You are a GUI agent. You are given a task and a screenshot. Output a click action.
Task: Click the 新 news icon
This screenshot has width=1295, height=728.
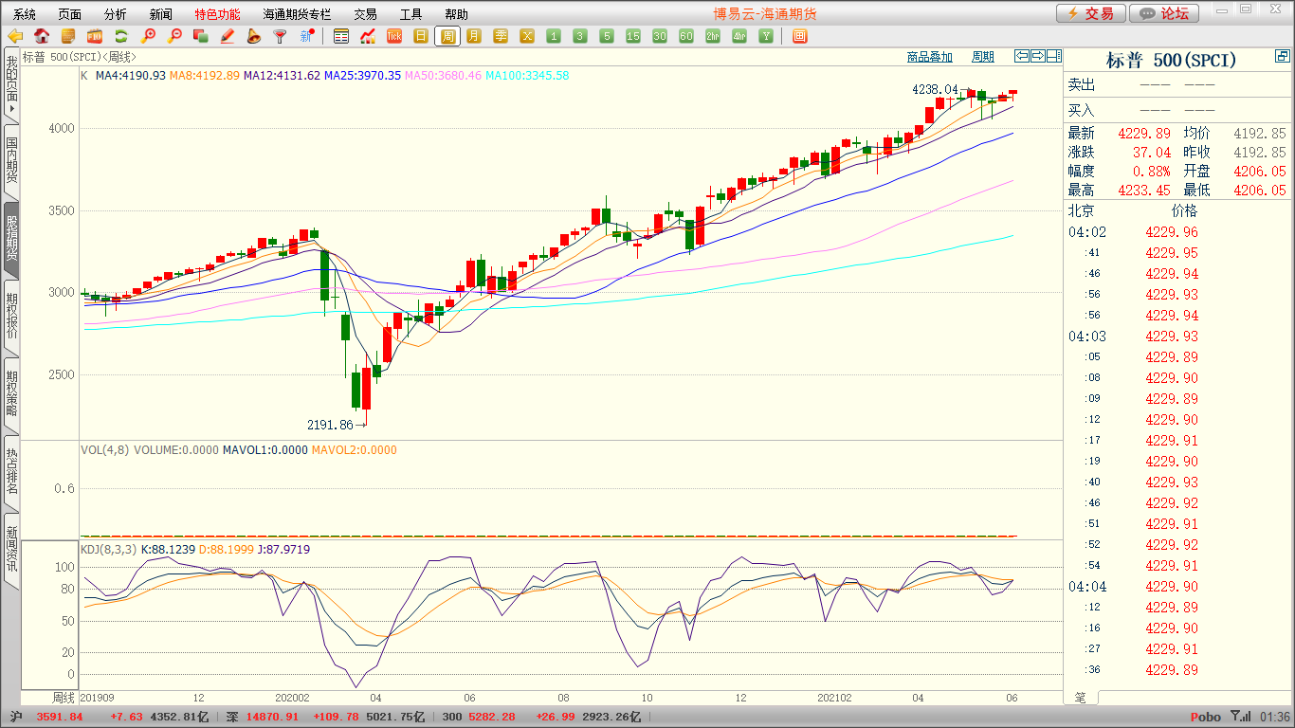[x=306, y=36]
